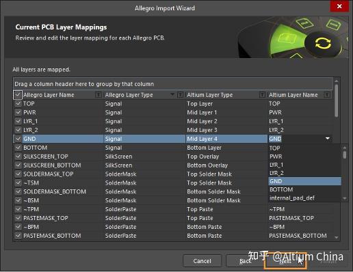Close the Allegro Import Wizard
This screenshot has width=353, height=272.
pos(339,6)
